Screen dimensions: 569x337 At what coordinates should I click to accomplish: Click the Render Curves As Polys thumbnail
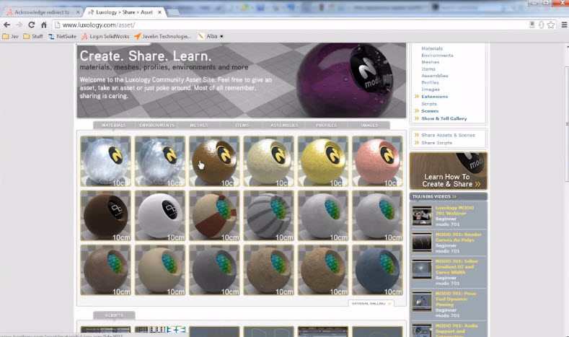click(x=422, y=242)
